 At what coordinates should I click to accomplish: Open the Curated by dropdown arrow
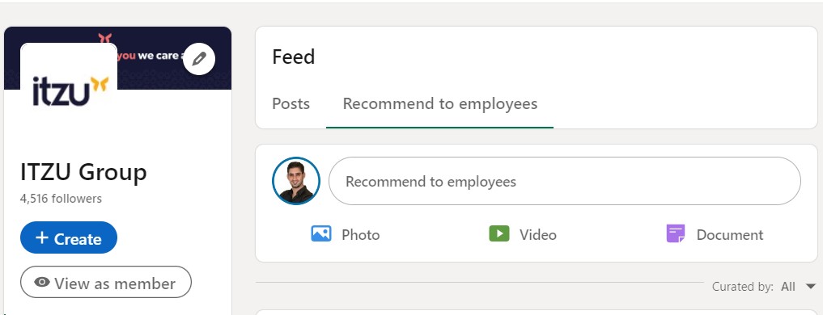click(x=810, y=287)
